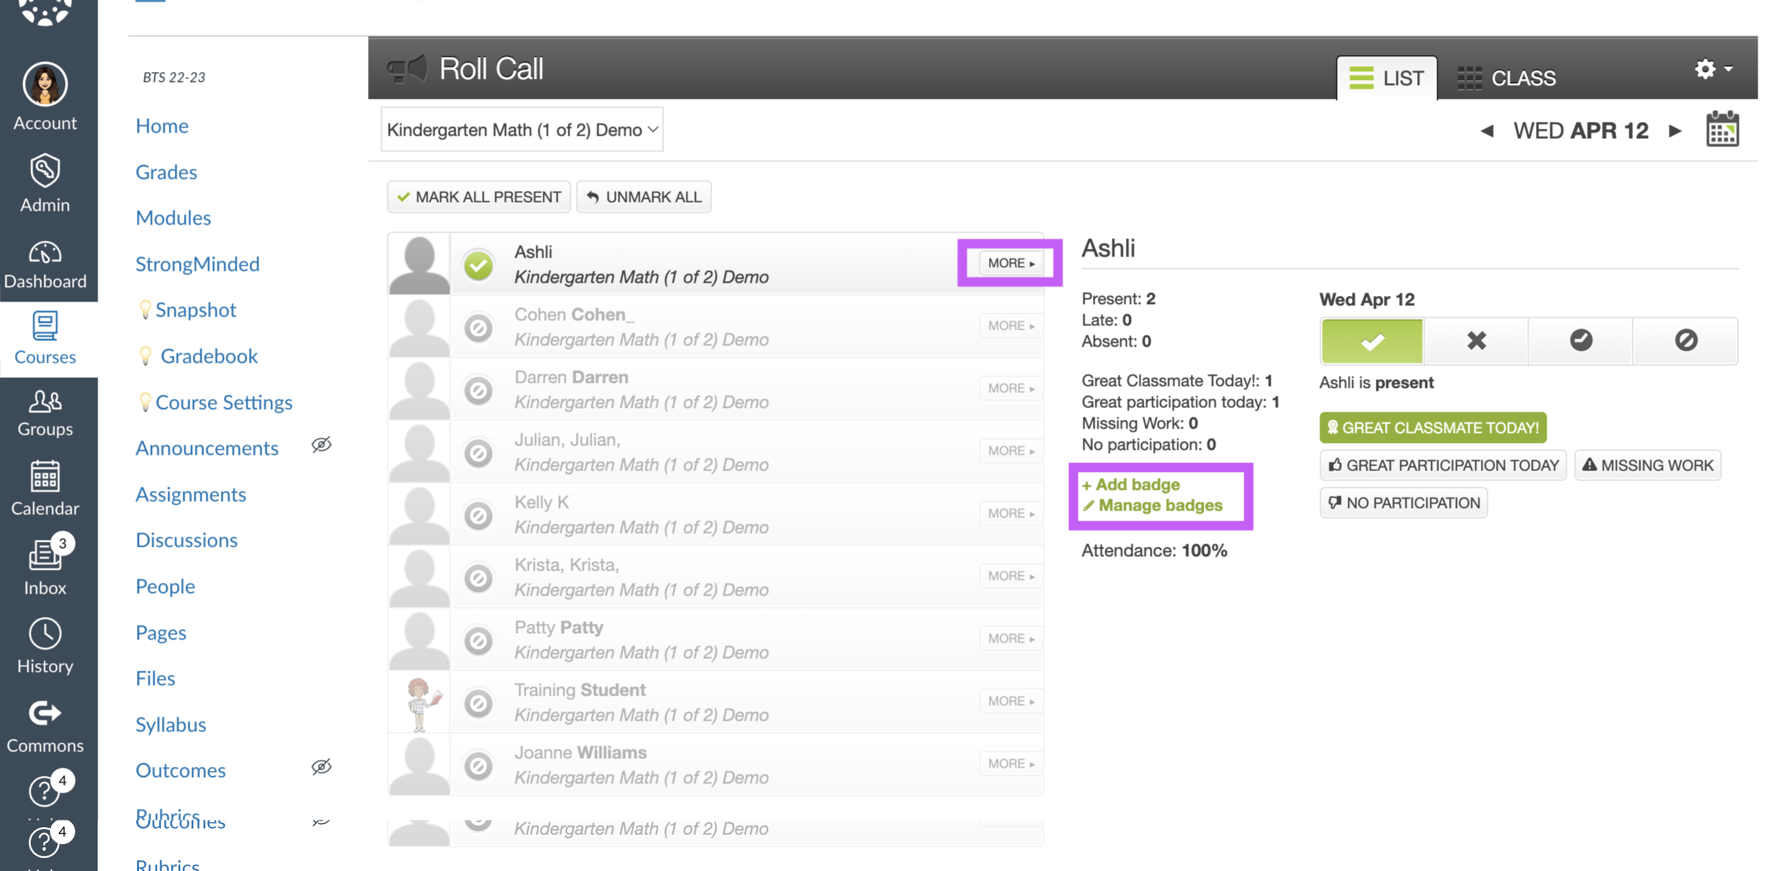Go to Dashboard in global navigation
The image size is (1784, 871).
[45, 265]
